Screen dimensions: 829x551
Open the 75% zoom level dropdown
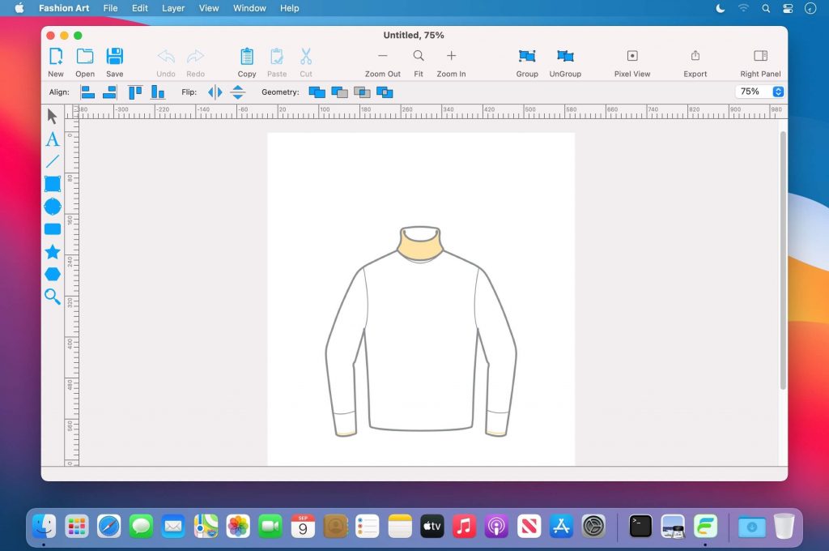click(x=778, y=92)
